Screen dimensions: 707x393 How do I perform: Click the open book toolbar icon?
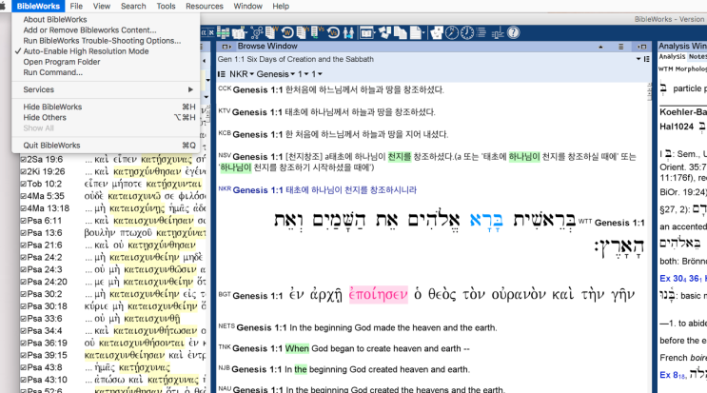pos(238,33)
